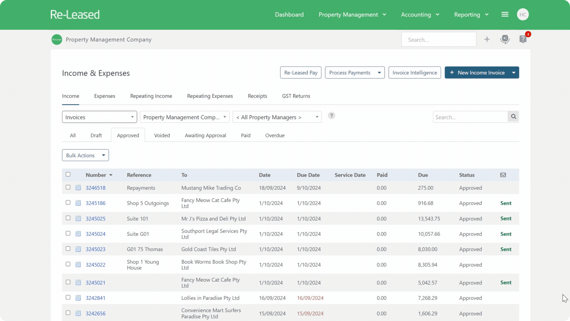Open the Property Management Comp... company dropdown

185,117
